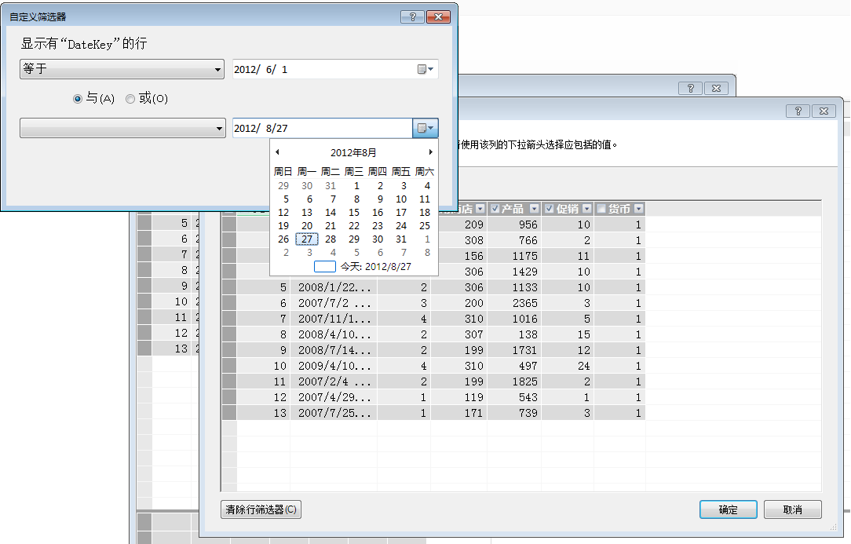Image resolution: width=851 pixels, height=544 pixels.
Task: Click the 2012年8月 calendar month title
Action: point(353,152)
